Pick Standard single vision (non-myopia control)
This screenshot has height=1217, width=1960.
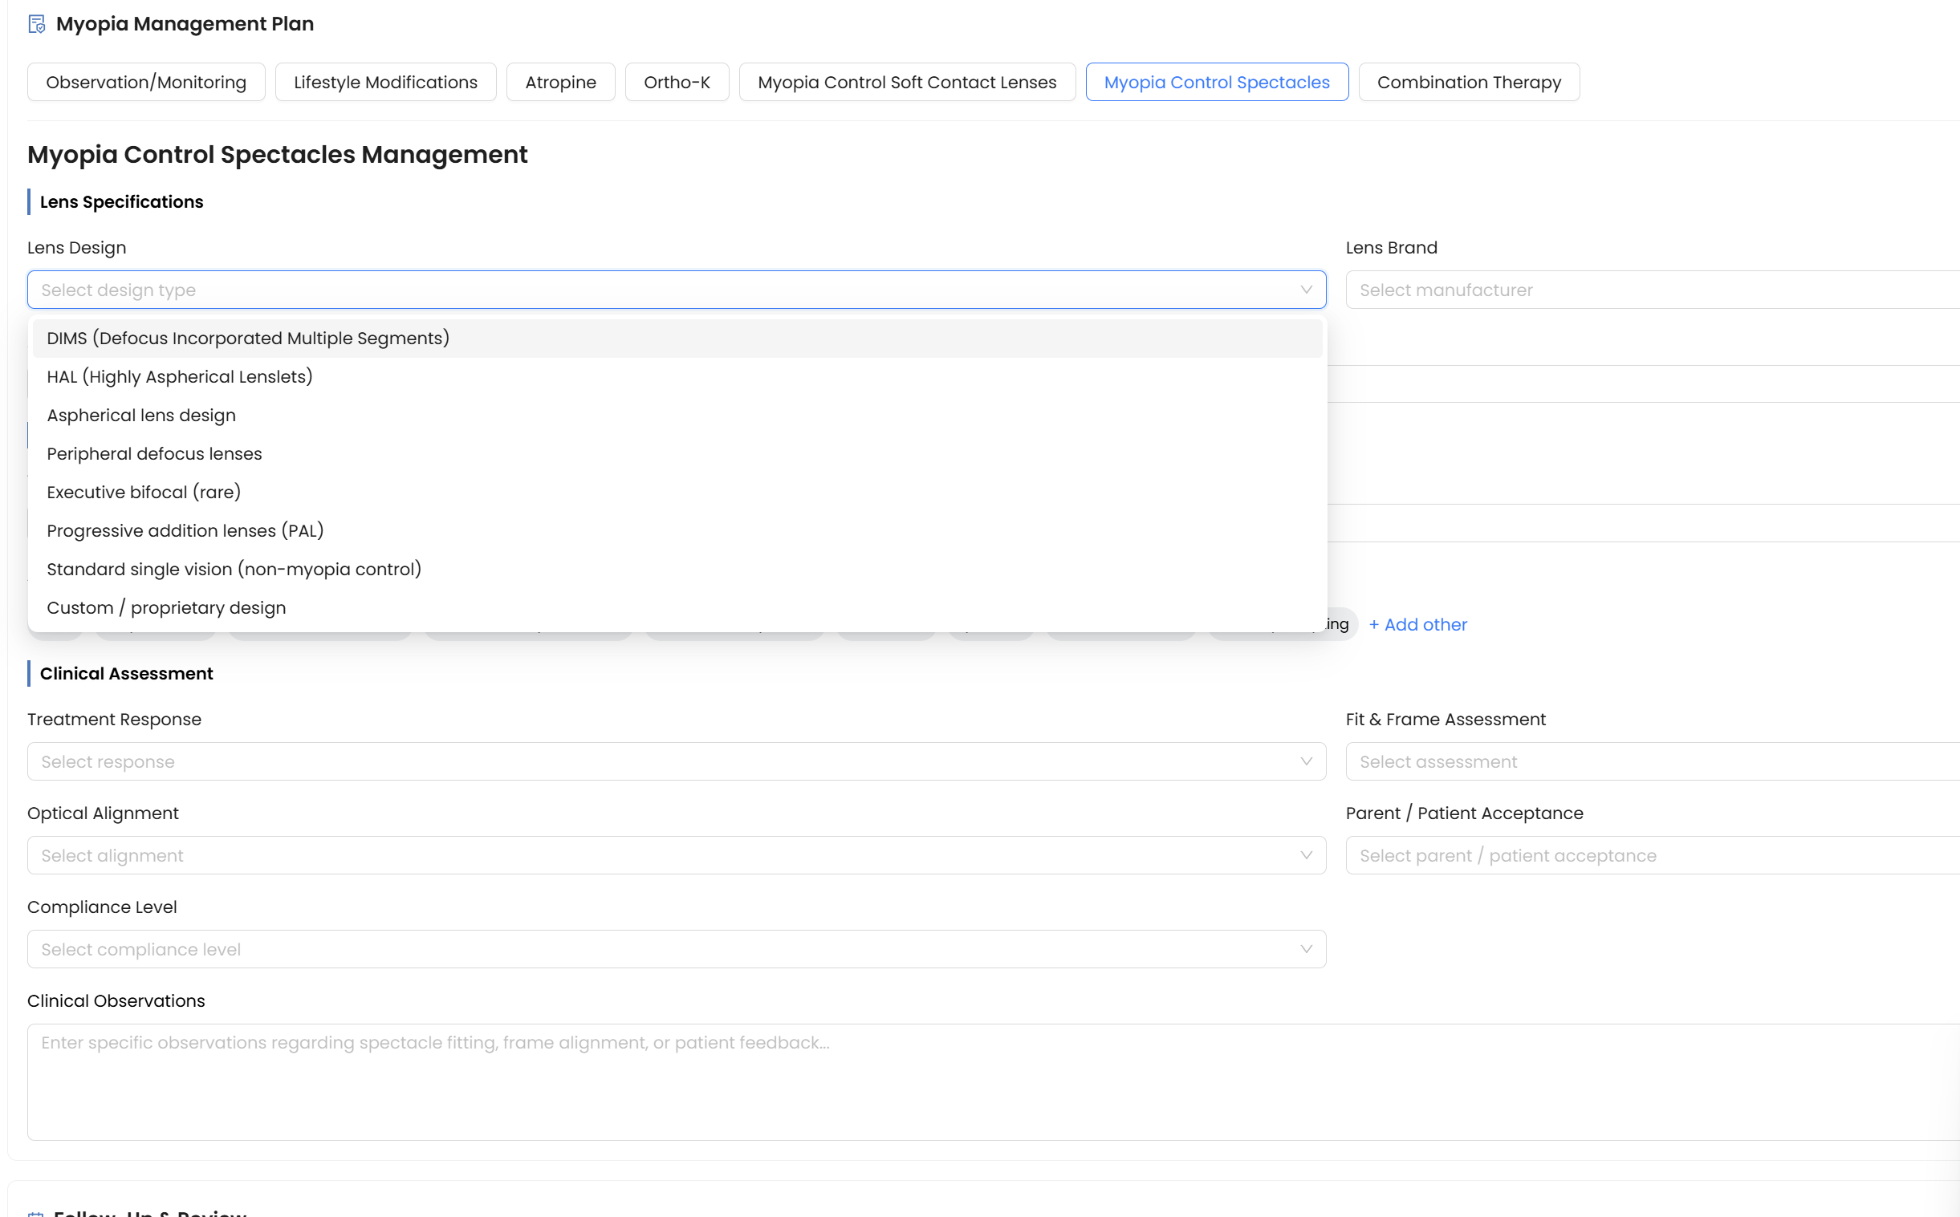[677, 570]
